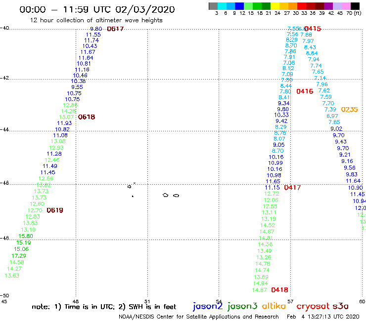Click the red time marker '0418'
This screenshot has height=321, width=366.
[279, 290]
